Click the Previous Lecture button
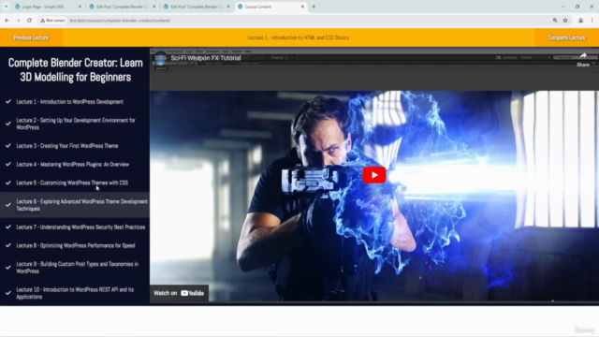This screenshot has height=337, width=599. tap(31, 37)
